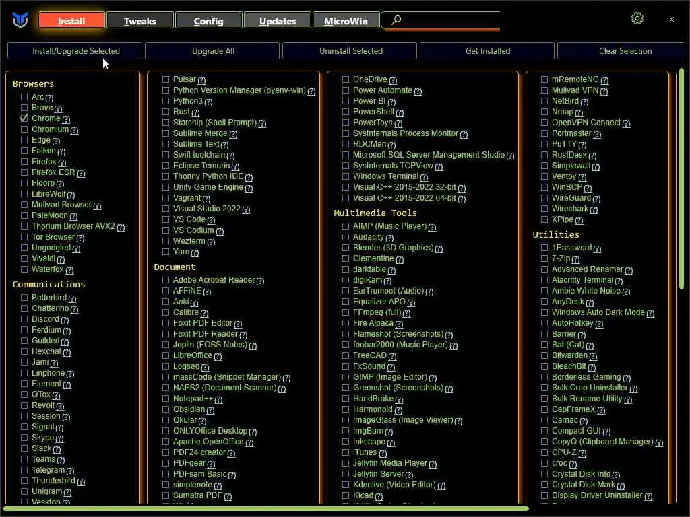Click the Get Installed button
The image size is (690, 517).
pos(487,51)
